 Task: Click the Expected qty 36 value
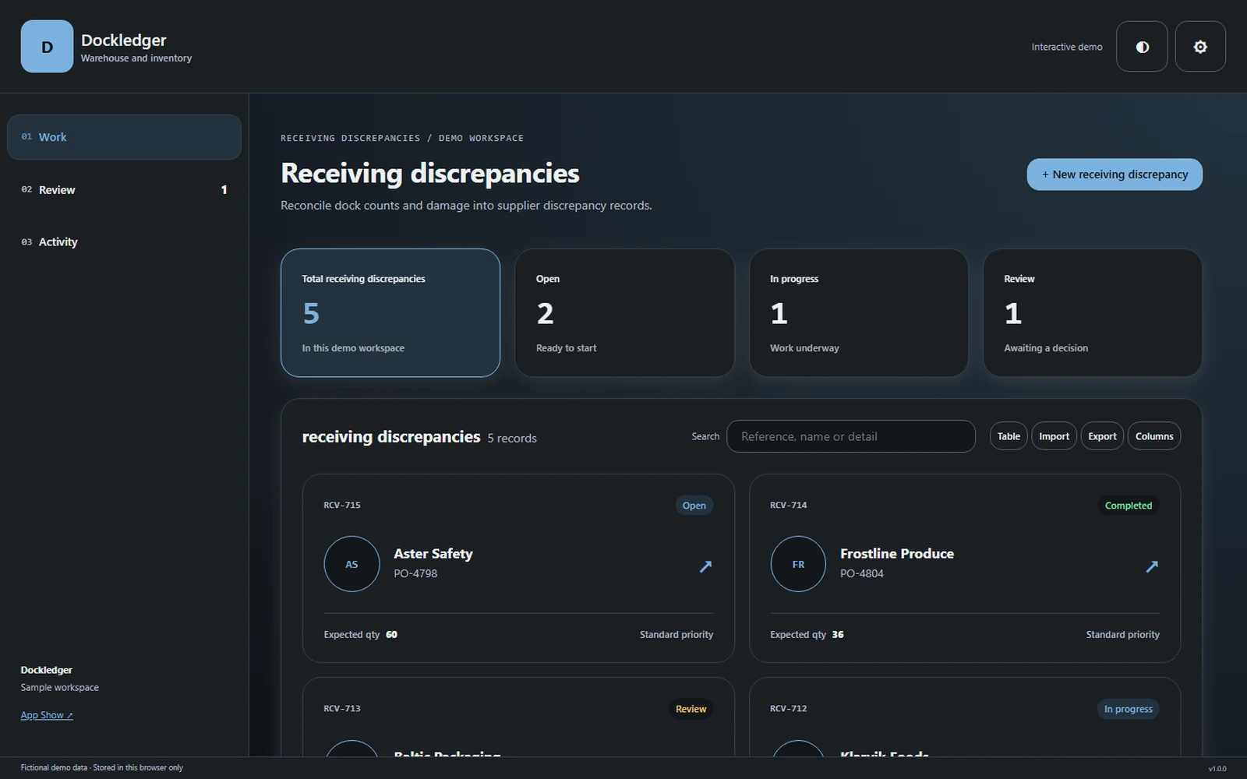coord(838,635)
